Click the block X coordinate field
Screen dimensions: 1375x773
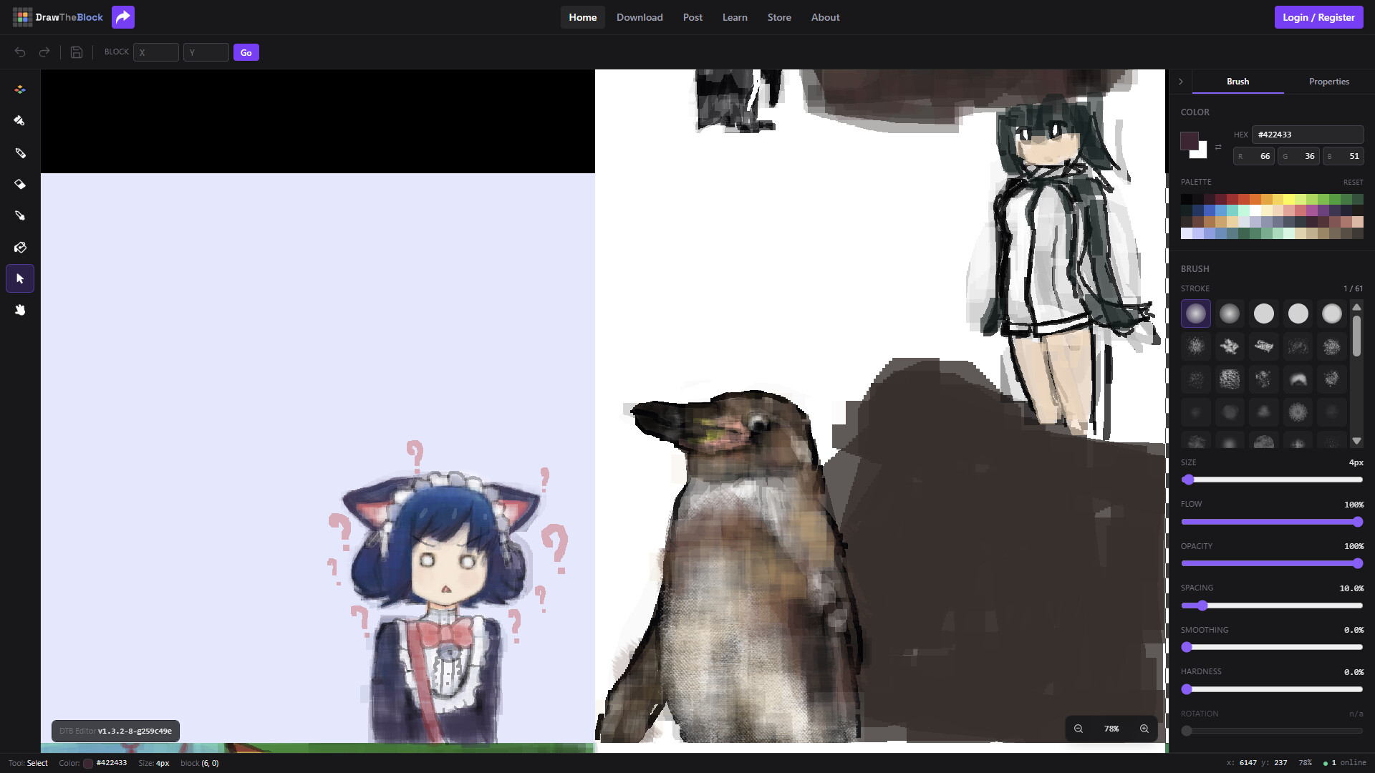click(x=156, y=52)
